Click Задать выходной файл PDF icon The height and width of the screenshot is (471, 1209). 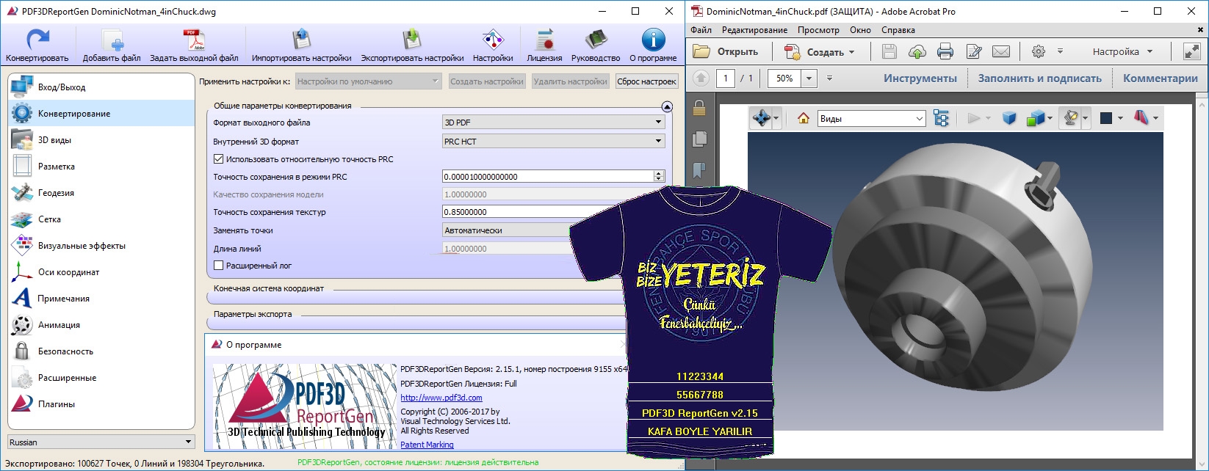[x=194, y=40]
